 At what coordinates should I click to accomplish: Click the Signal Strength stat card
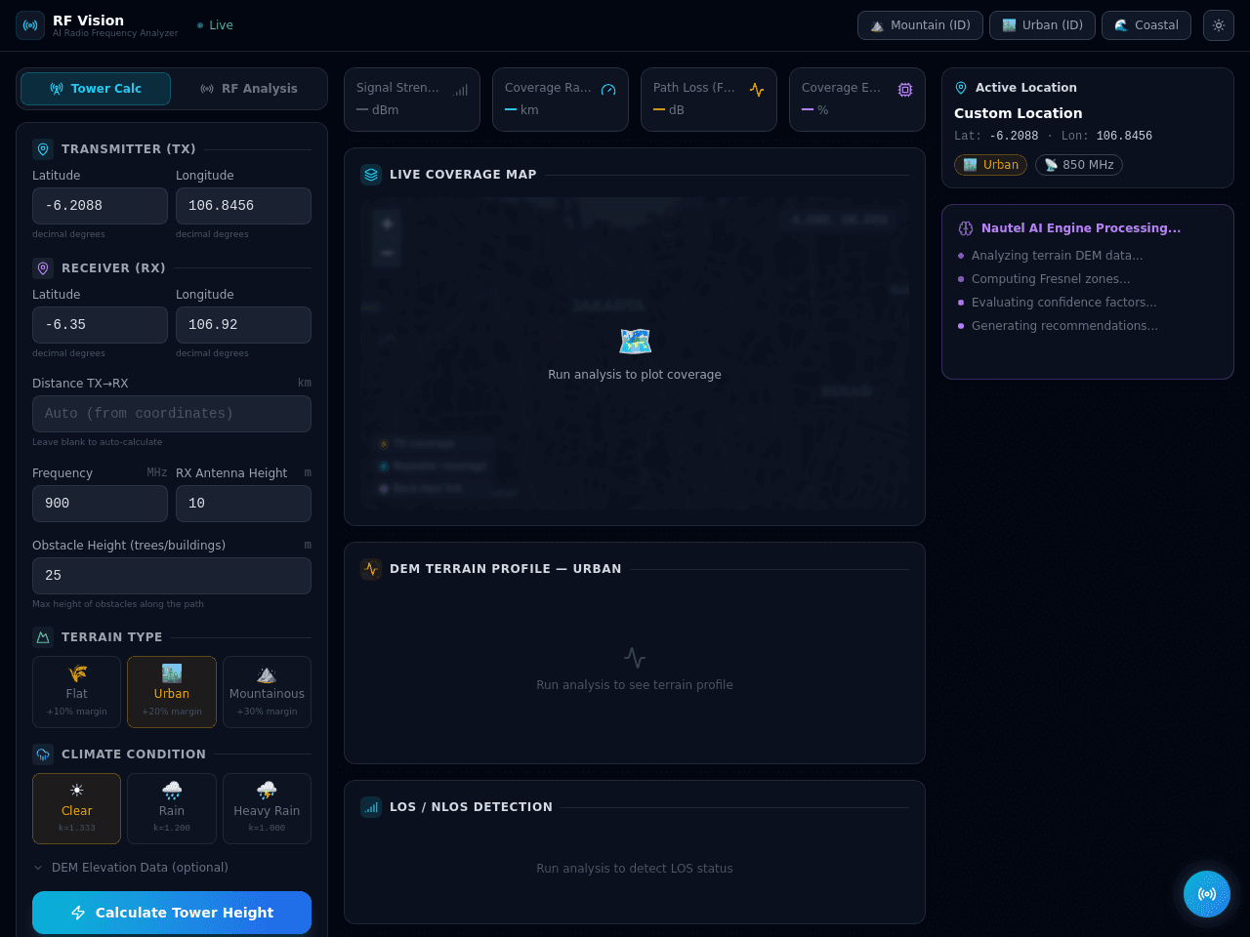(412, 100)
